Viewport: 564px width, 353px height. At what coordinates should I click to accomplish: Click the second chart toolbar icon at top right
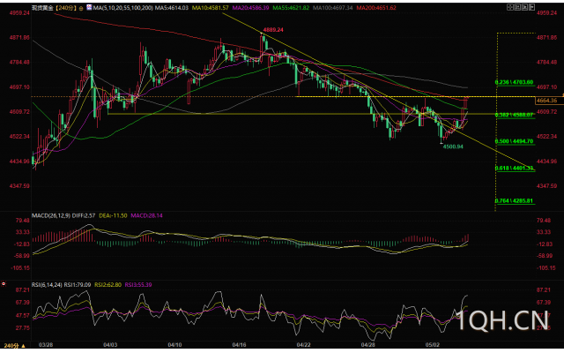pyautogui.click(x=517, y=7)
